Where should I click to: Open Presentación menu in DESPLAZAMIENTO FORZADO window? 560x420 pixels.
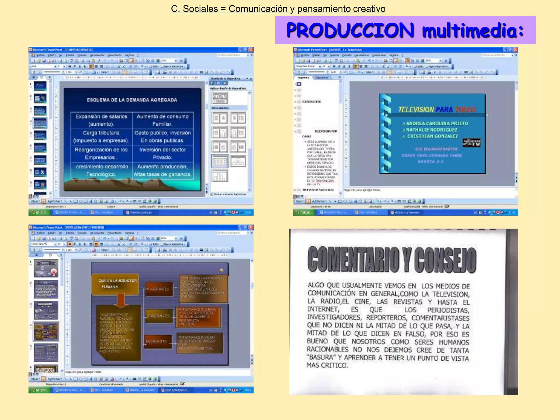tap(114, 233)
